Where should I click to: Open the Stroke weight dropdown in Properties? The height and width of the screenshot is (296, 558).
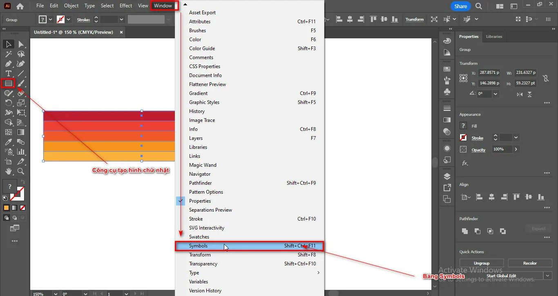(x=516, y=138)
